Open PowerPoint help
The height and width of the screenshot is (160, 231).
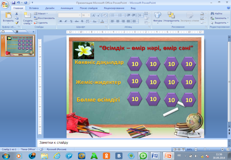tap(228, 8)
